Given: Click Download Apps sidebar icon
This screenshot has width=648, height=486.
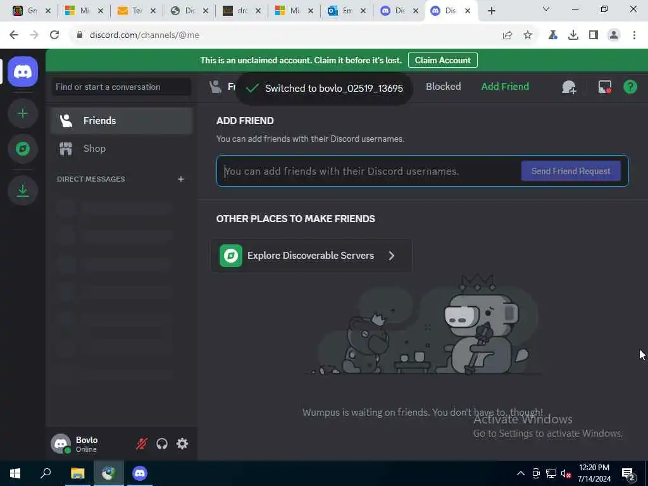Looking at the screenshot, I should pyautogui.click(x=23, y=190).
